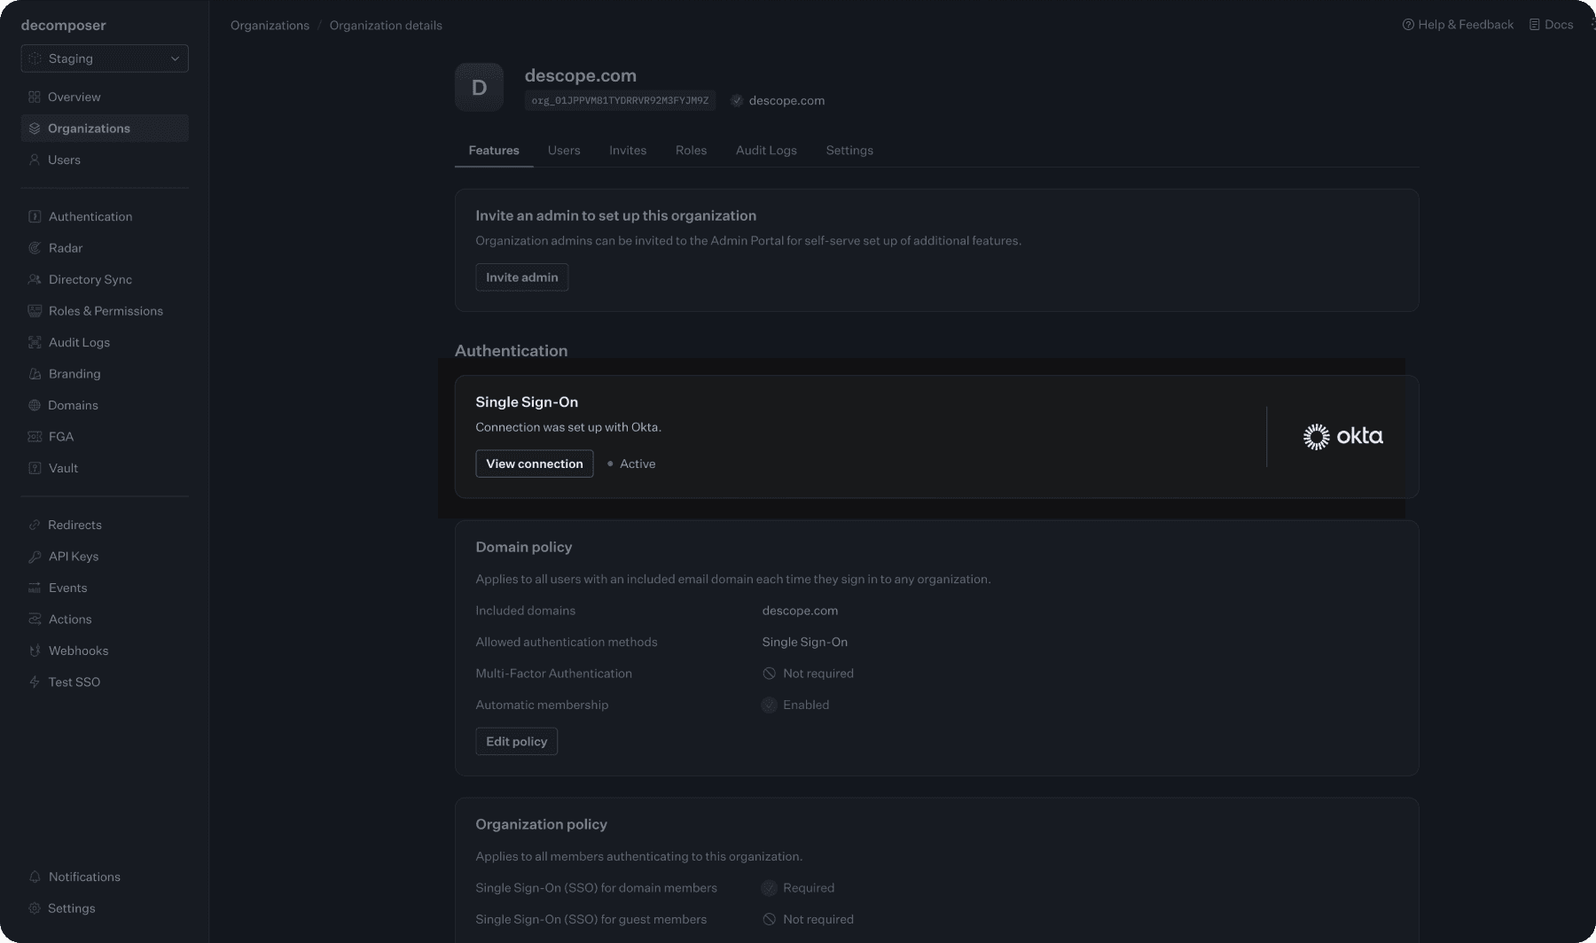The image size is (1596, 943).
Task: Open the Invites tab for descope.com
Action: (627, 150)
